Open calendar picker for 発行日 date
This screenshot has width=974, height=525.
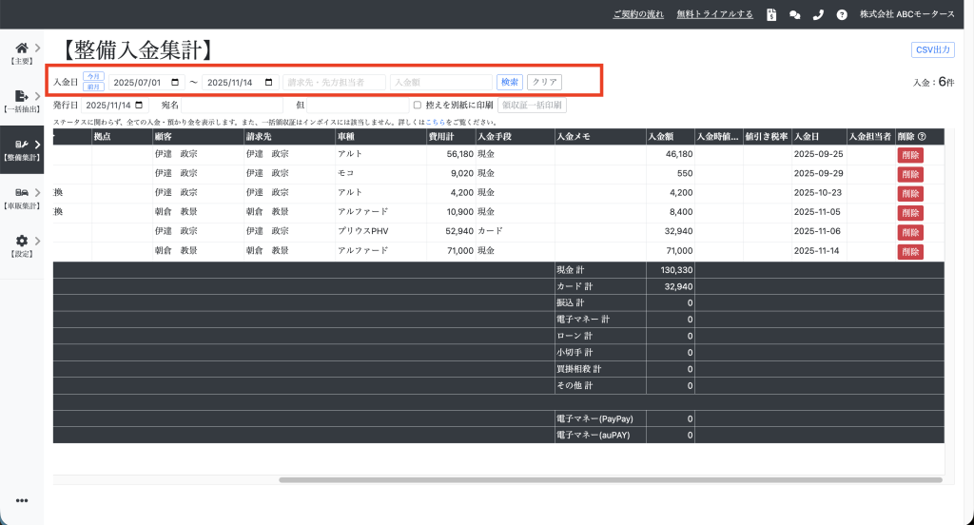click(140, 105)
